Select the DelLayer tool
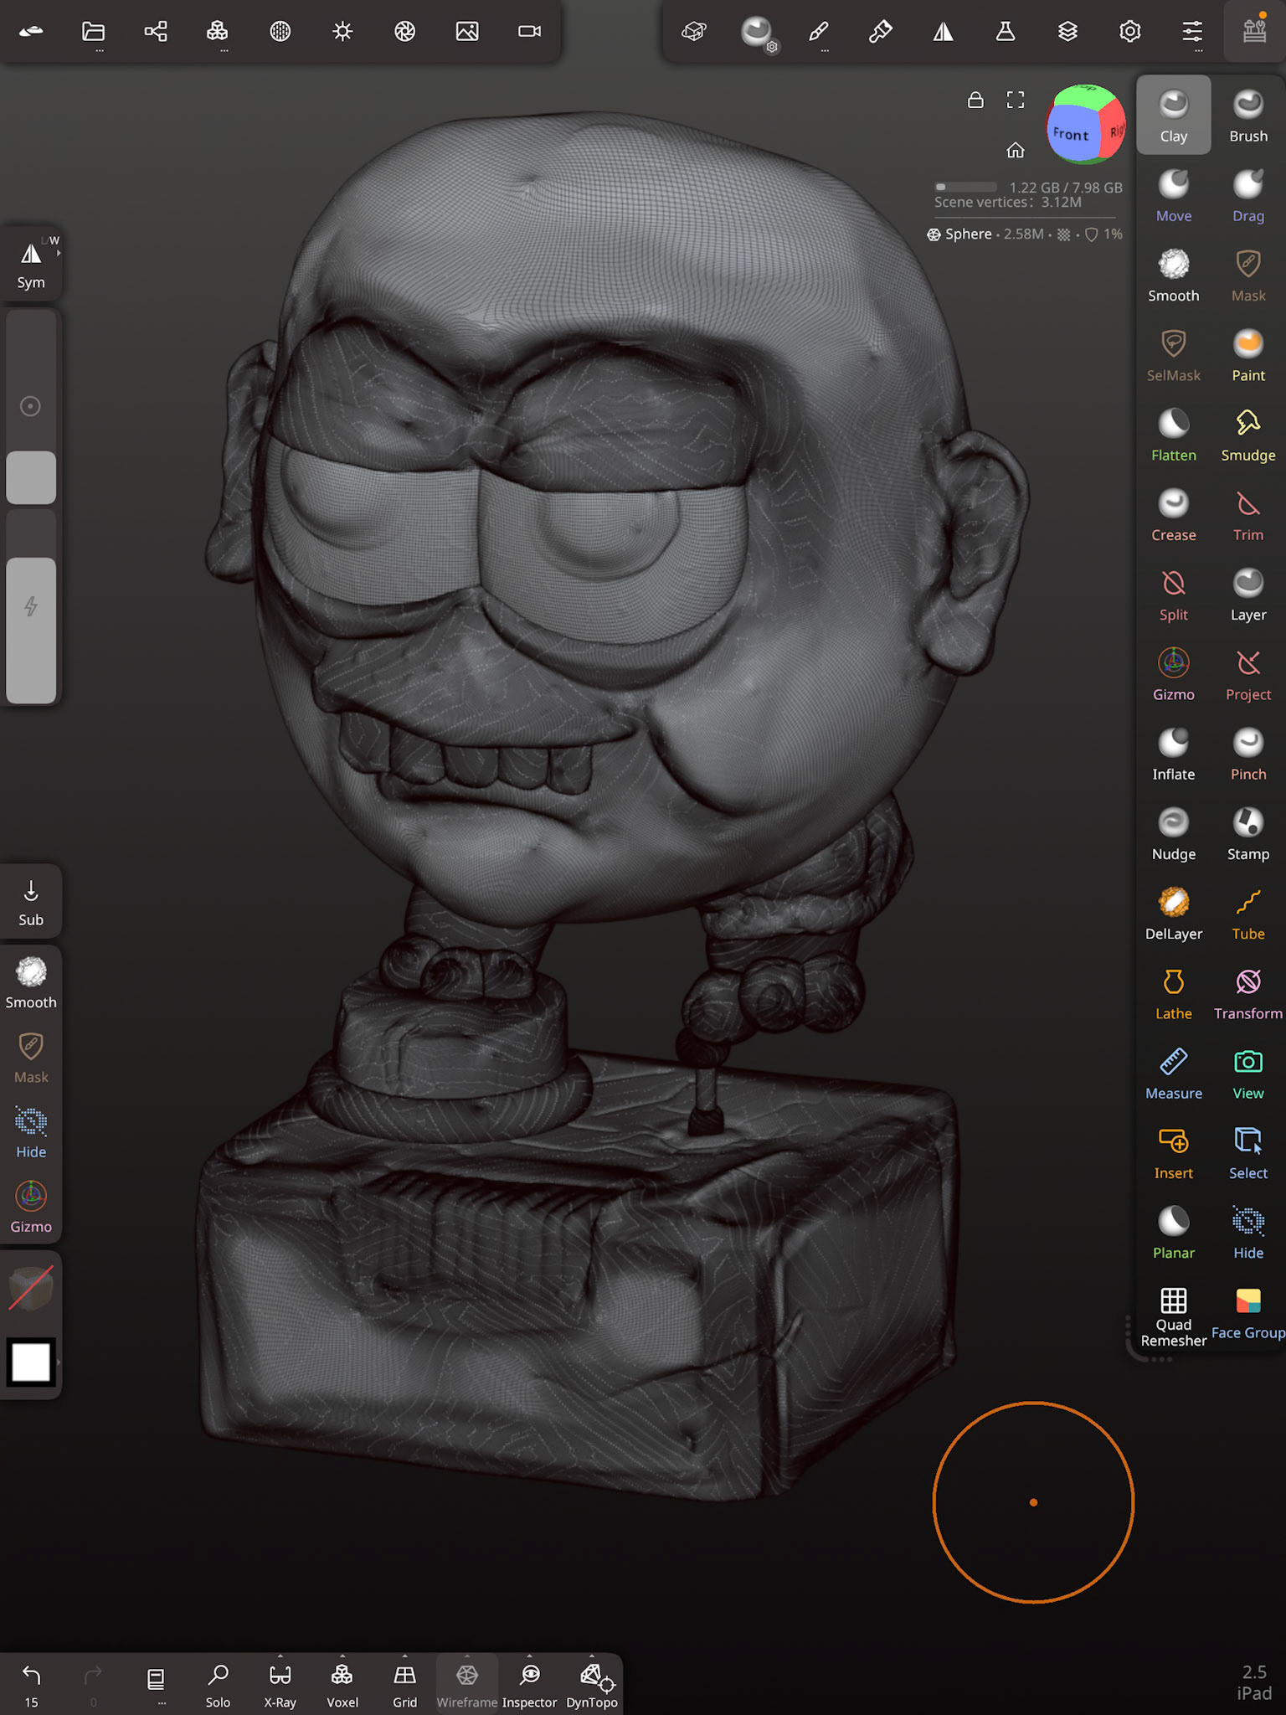 1173,914
